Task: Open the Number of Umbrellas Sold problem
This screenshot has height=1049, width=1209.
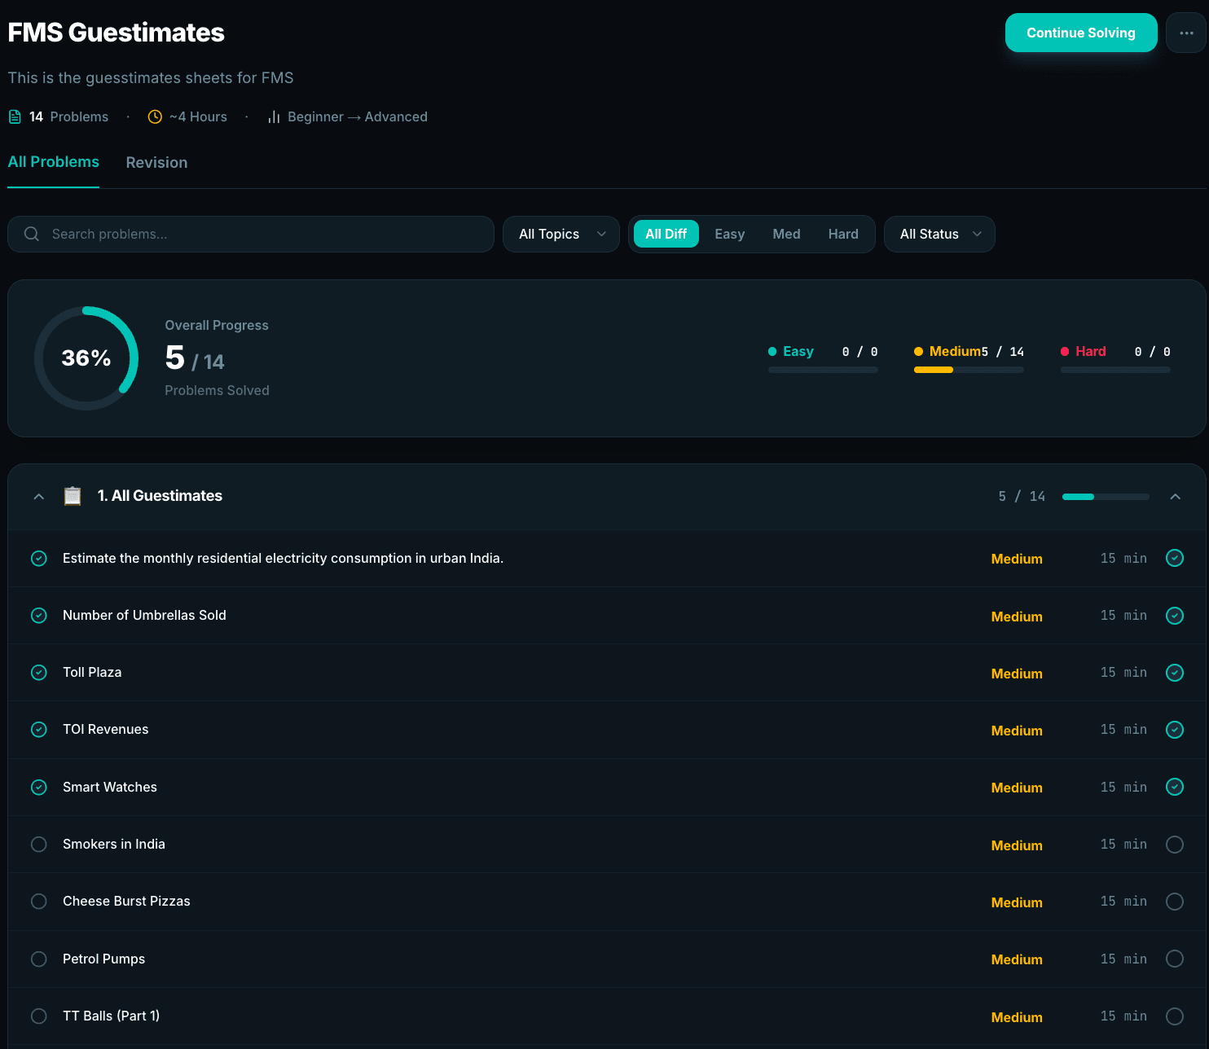Action: [144, 616]
